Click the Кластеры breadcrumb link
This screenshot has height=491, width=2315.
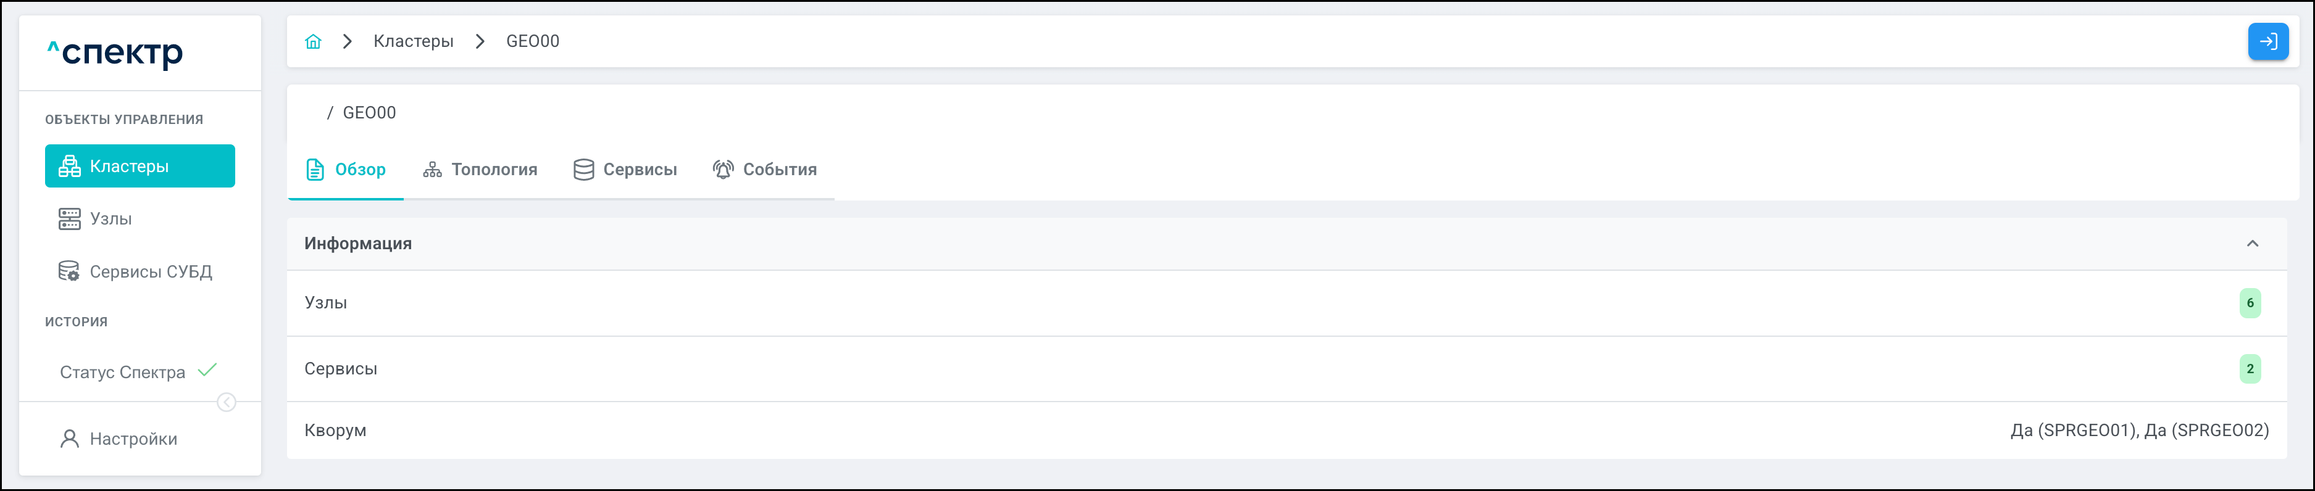(x=414, y=41)
